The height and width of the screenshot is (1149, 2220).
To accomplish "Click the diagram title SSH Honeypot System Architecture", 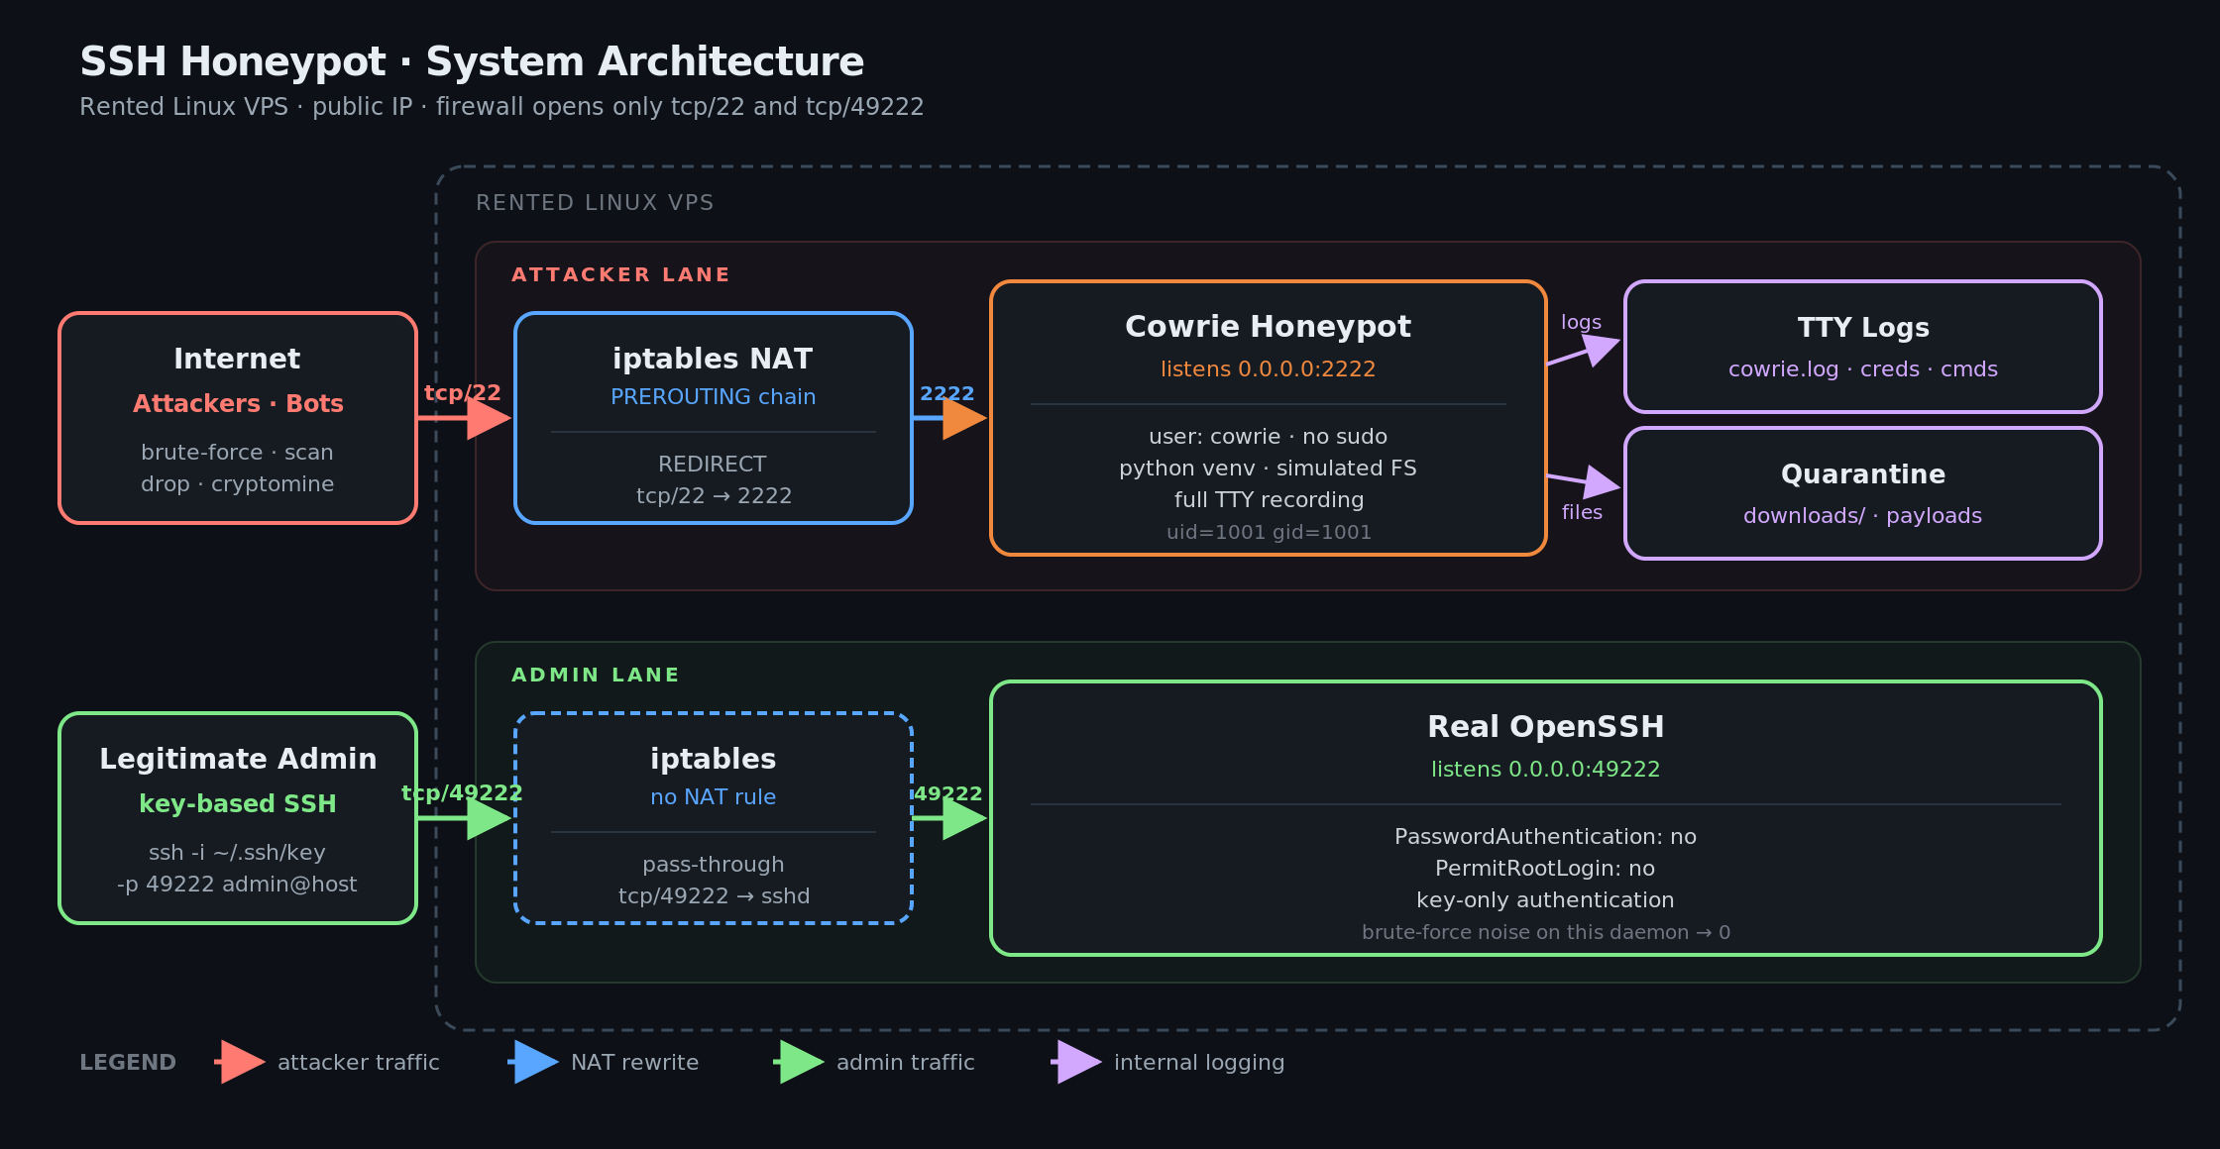I will tap(472, 61).
